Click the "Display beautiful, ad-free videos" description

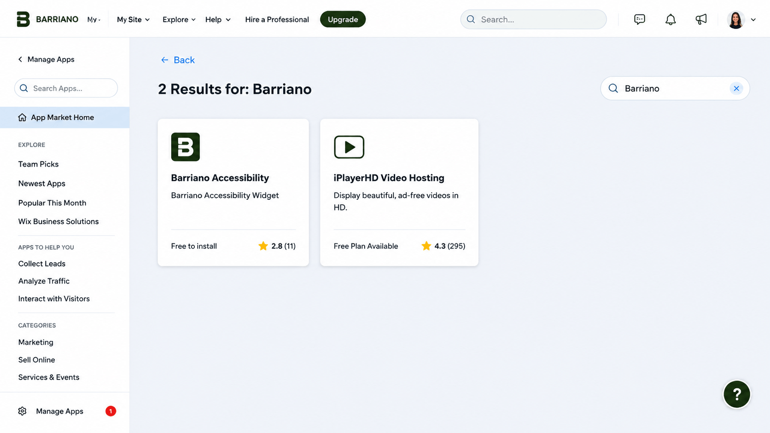[x=396, y=201]
